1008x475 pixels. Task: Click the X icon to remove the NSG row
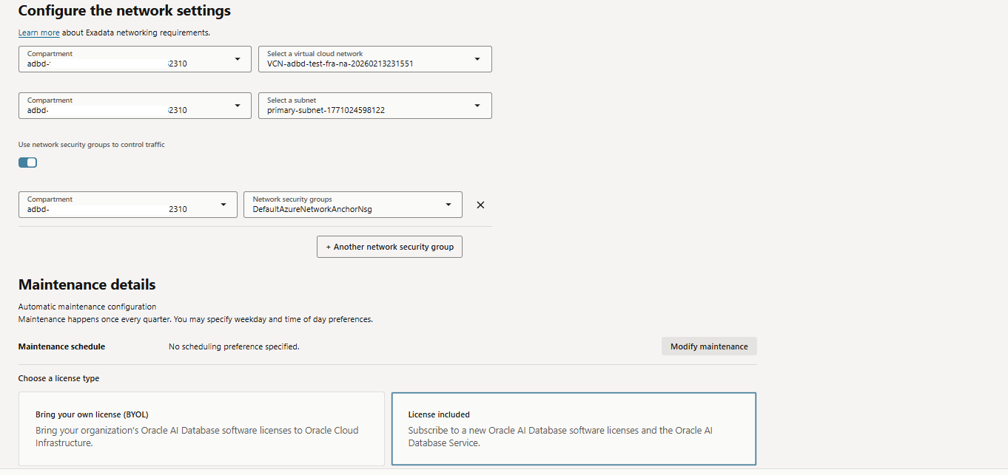pyautogui.click(x=480, y=205)
